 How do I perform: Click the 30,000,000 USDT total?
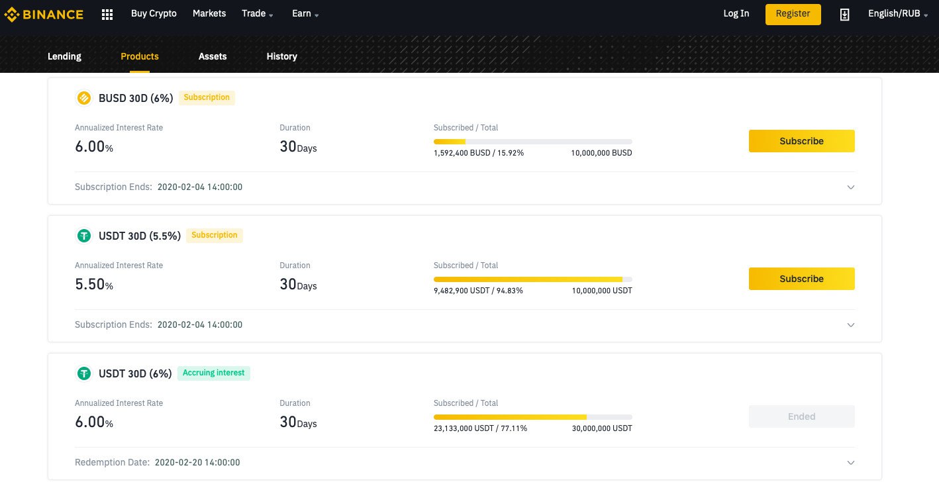coord(602,428)
